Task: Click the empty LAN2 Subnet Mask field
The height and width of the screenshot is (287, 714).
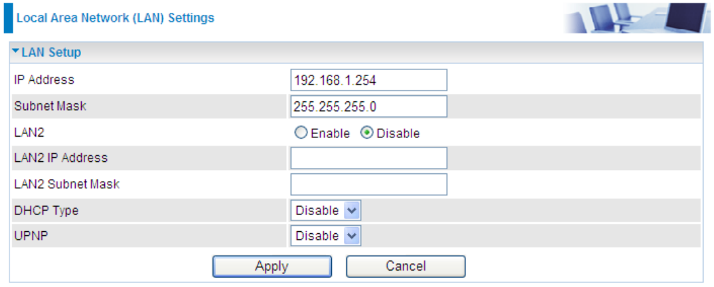Action: click(369, 184)
